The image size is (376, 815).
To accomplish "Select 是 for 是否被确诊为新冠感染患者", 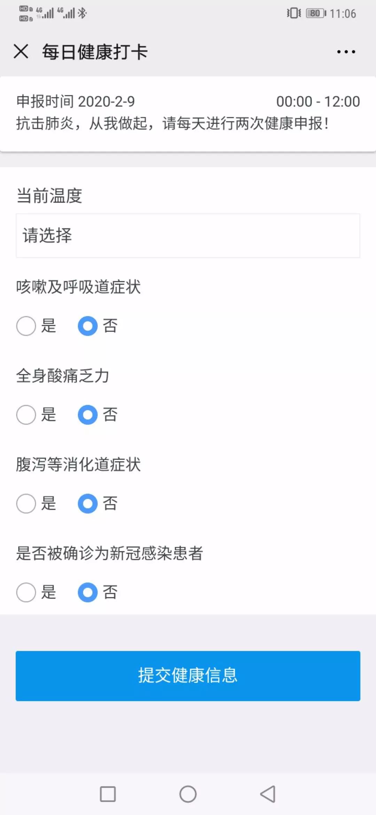I will [26, 592].
